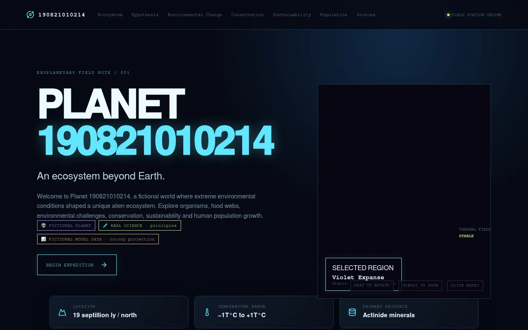Viewport: 528px width, 330px height.
Task: Navigate to Sustainability section
Action: point(292,15)
